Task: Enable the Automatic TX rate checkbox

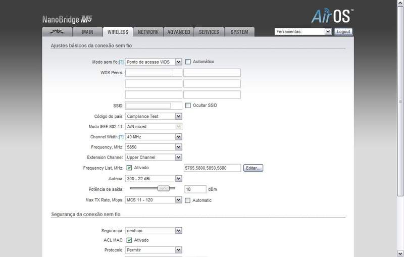Action: tap(187, 200)
